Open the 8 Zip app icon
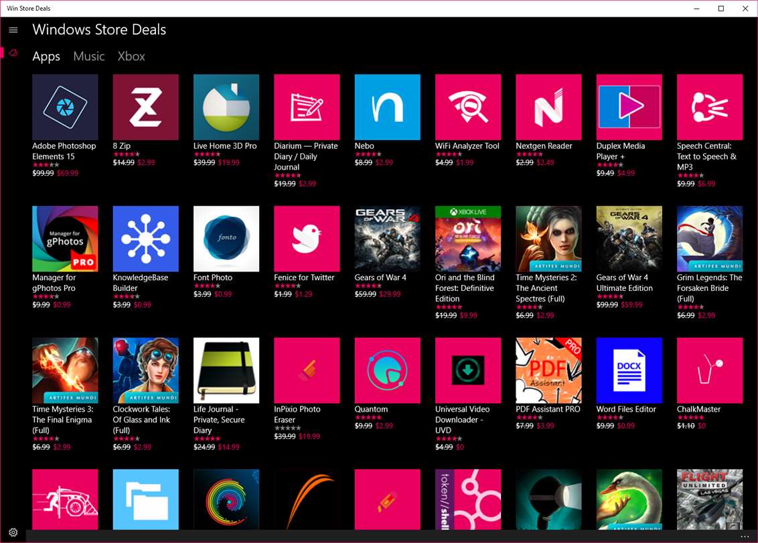The image size is (758, 543). [145, 107]
